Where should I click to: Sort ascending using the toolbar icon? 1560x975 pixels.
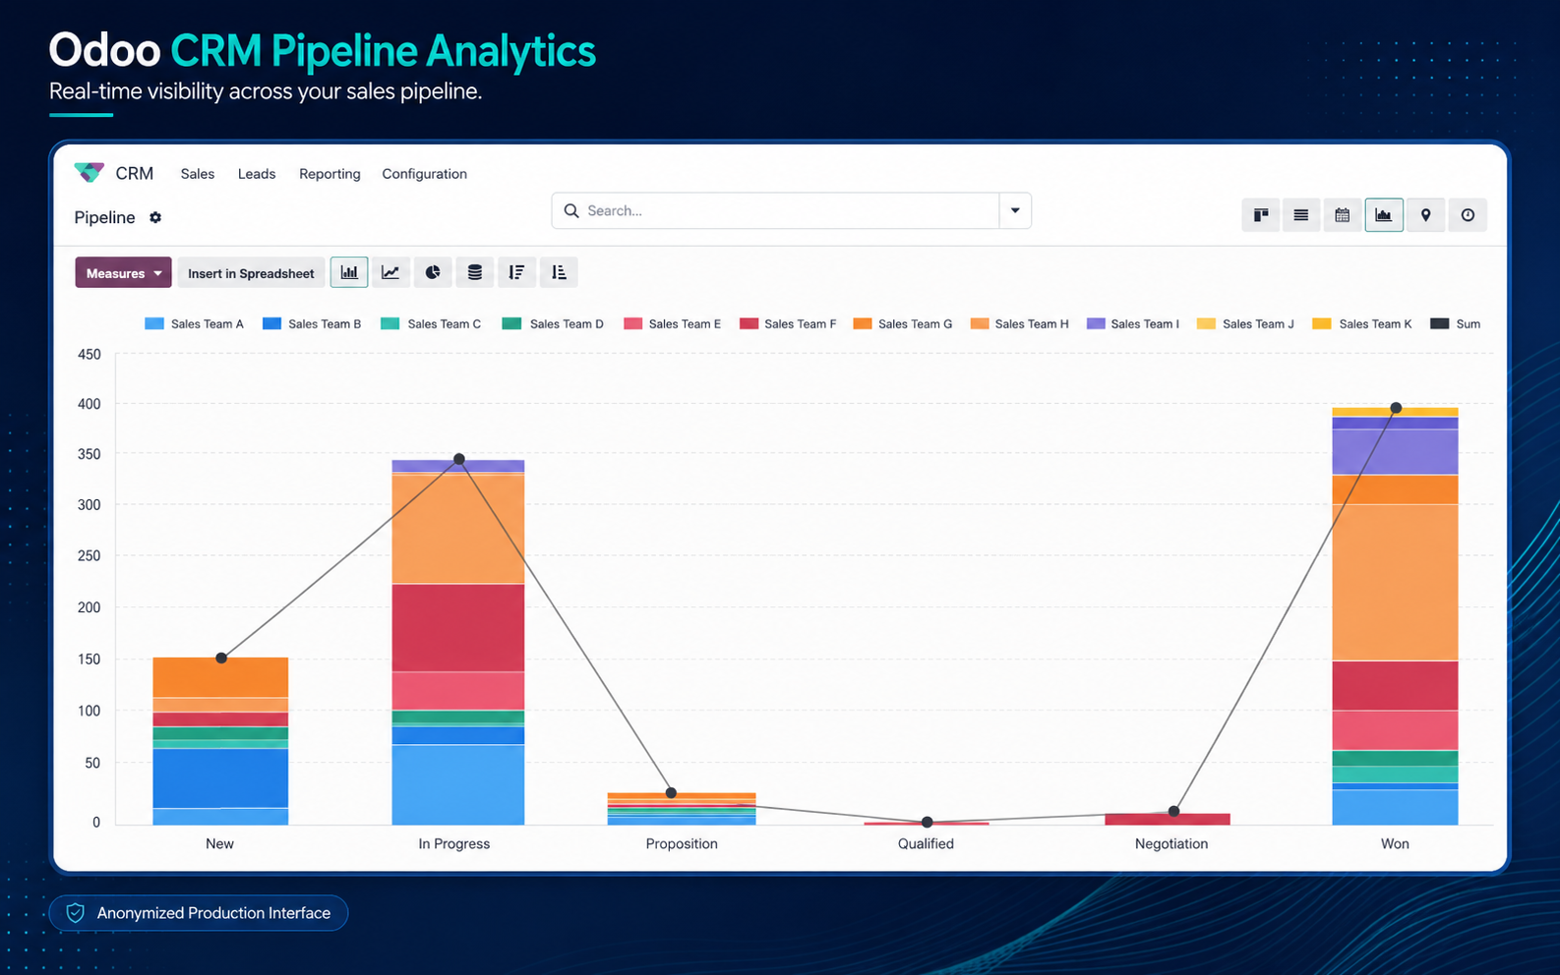(559, 272)
